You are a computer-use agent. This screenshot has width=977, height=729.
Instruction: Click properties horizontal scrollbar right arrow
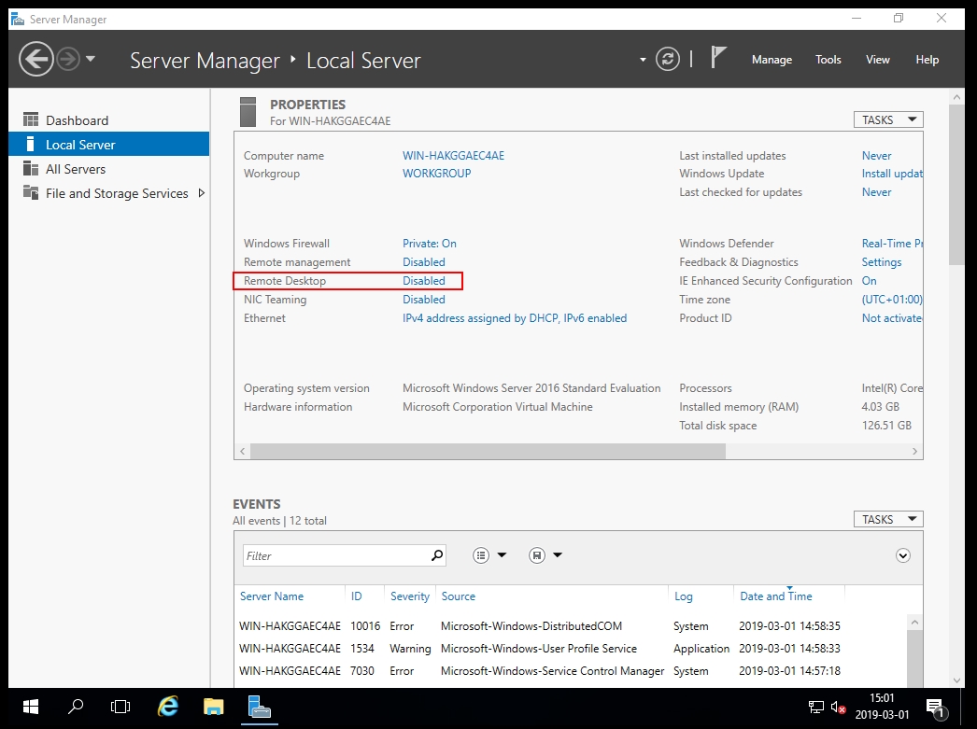tap(914, 452)
